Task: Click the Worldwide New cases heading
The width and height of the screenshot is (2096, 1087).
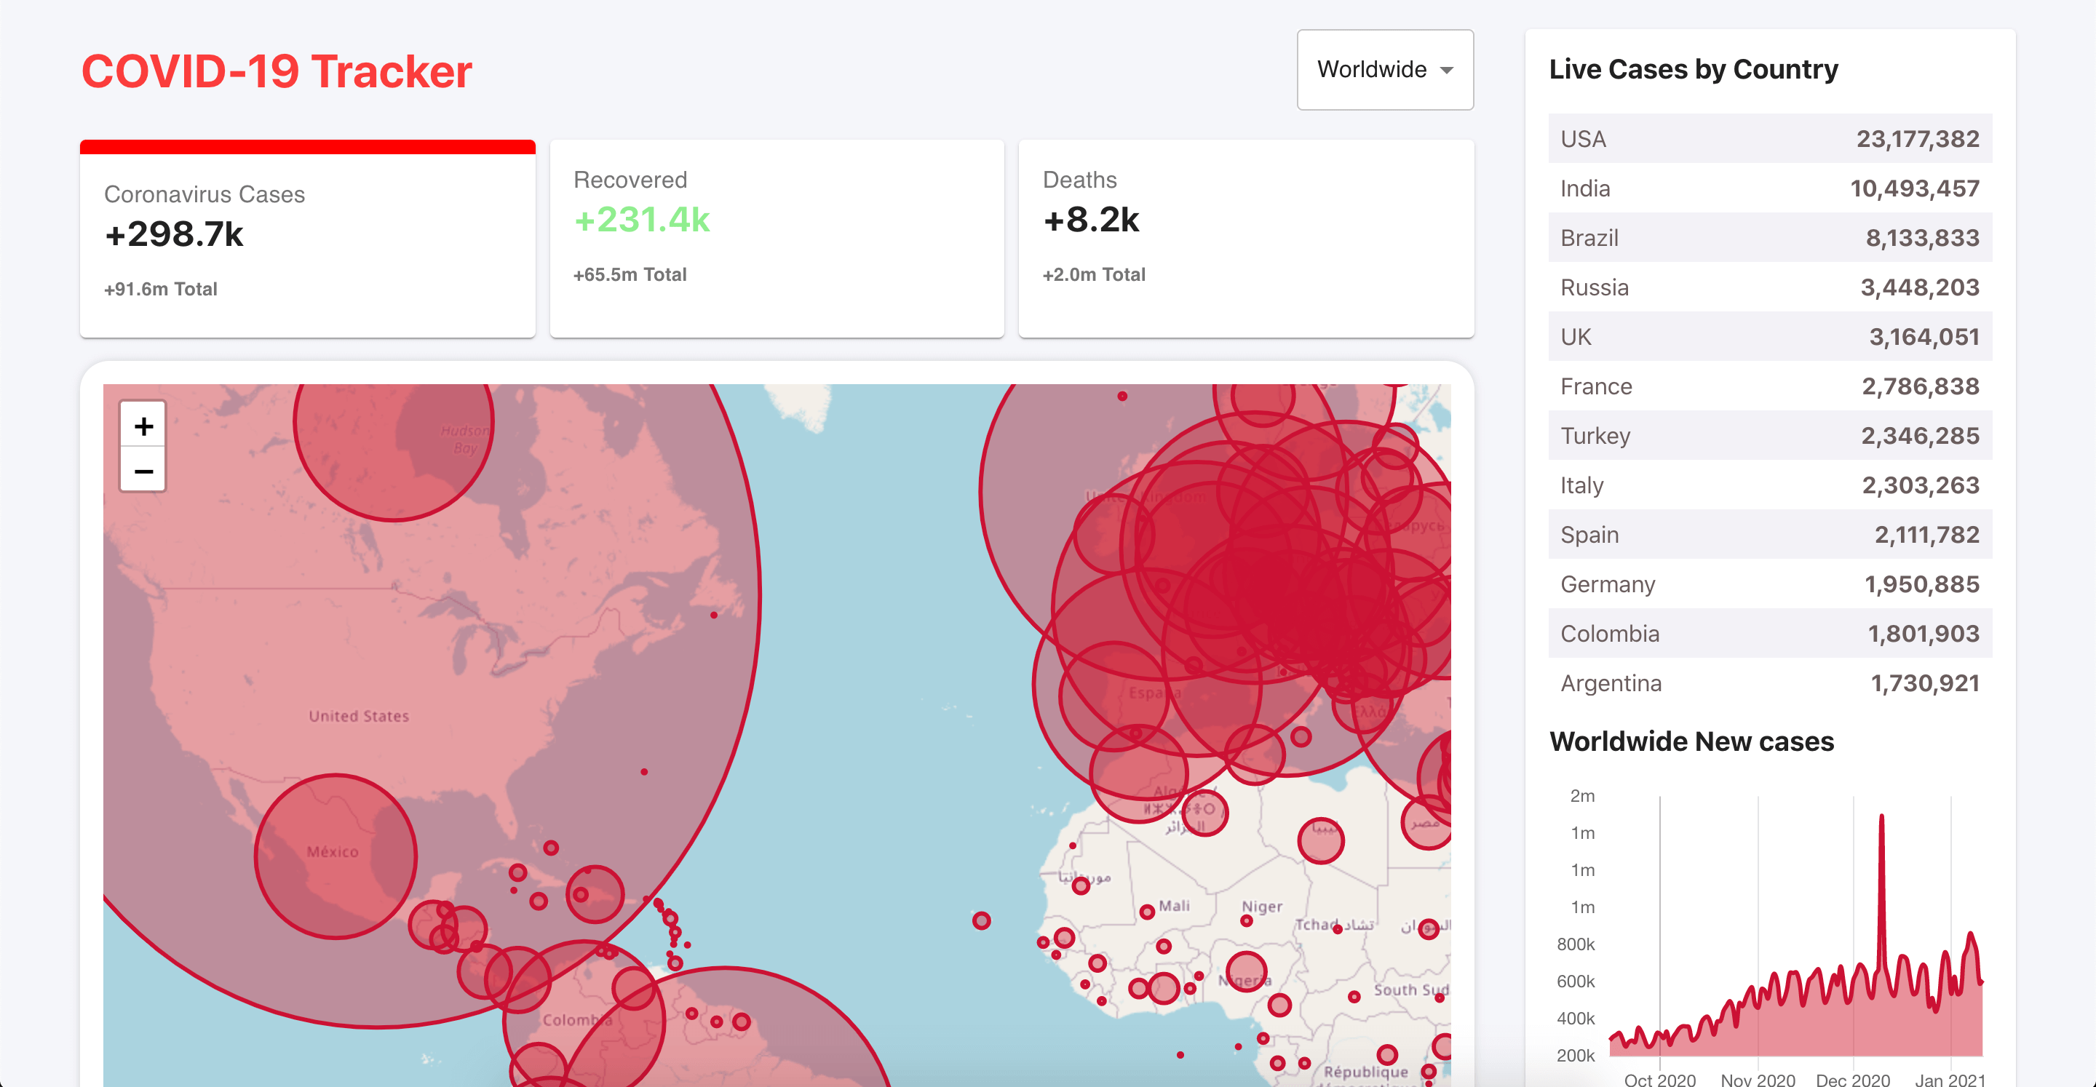Action: (1691, 741)
